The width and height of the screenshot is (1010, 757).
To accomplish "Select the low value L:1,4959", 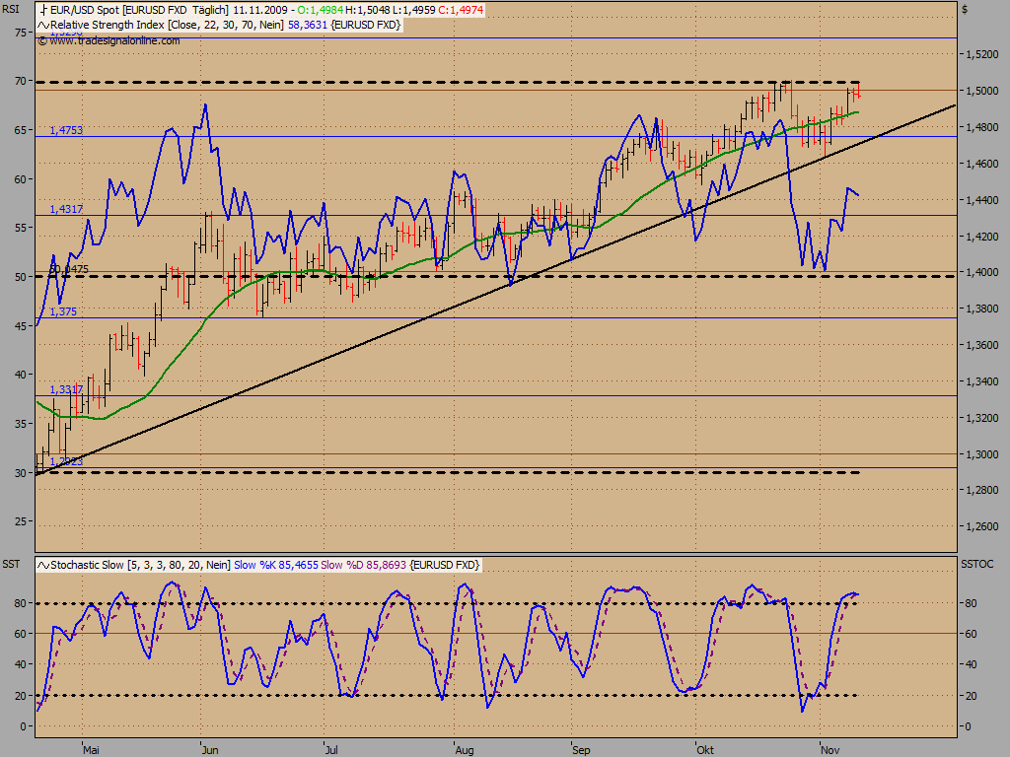I will [414, 10].
